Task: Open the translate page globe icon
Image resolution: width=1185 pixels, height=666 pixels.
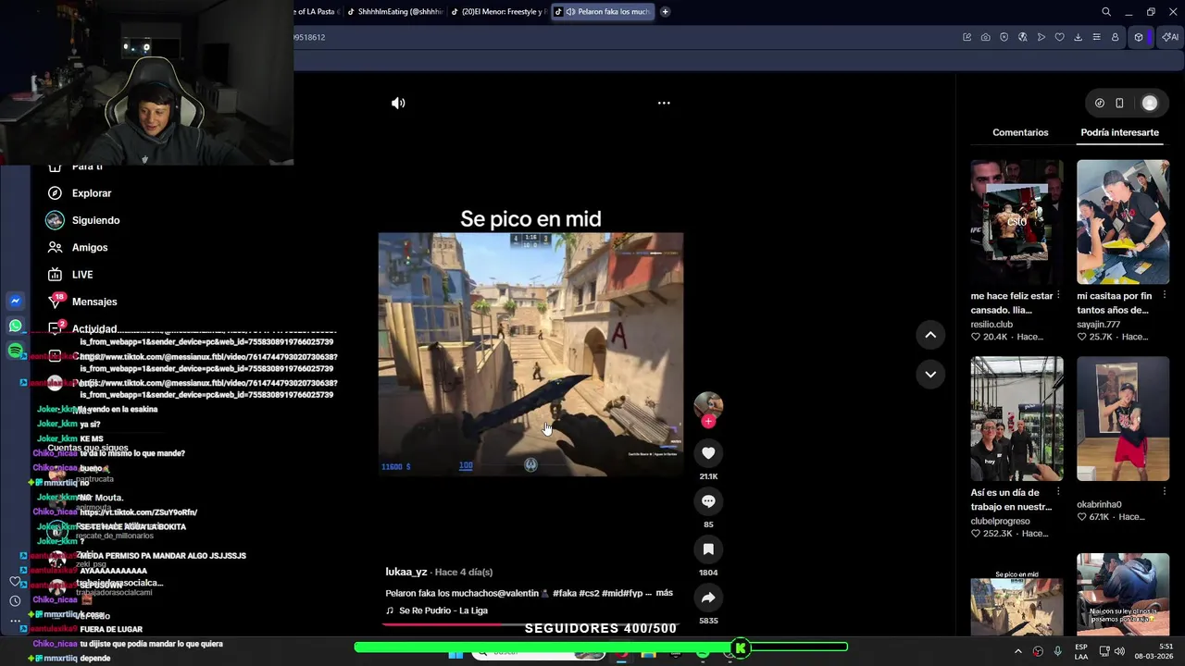Action: (x=1022, y=37)
